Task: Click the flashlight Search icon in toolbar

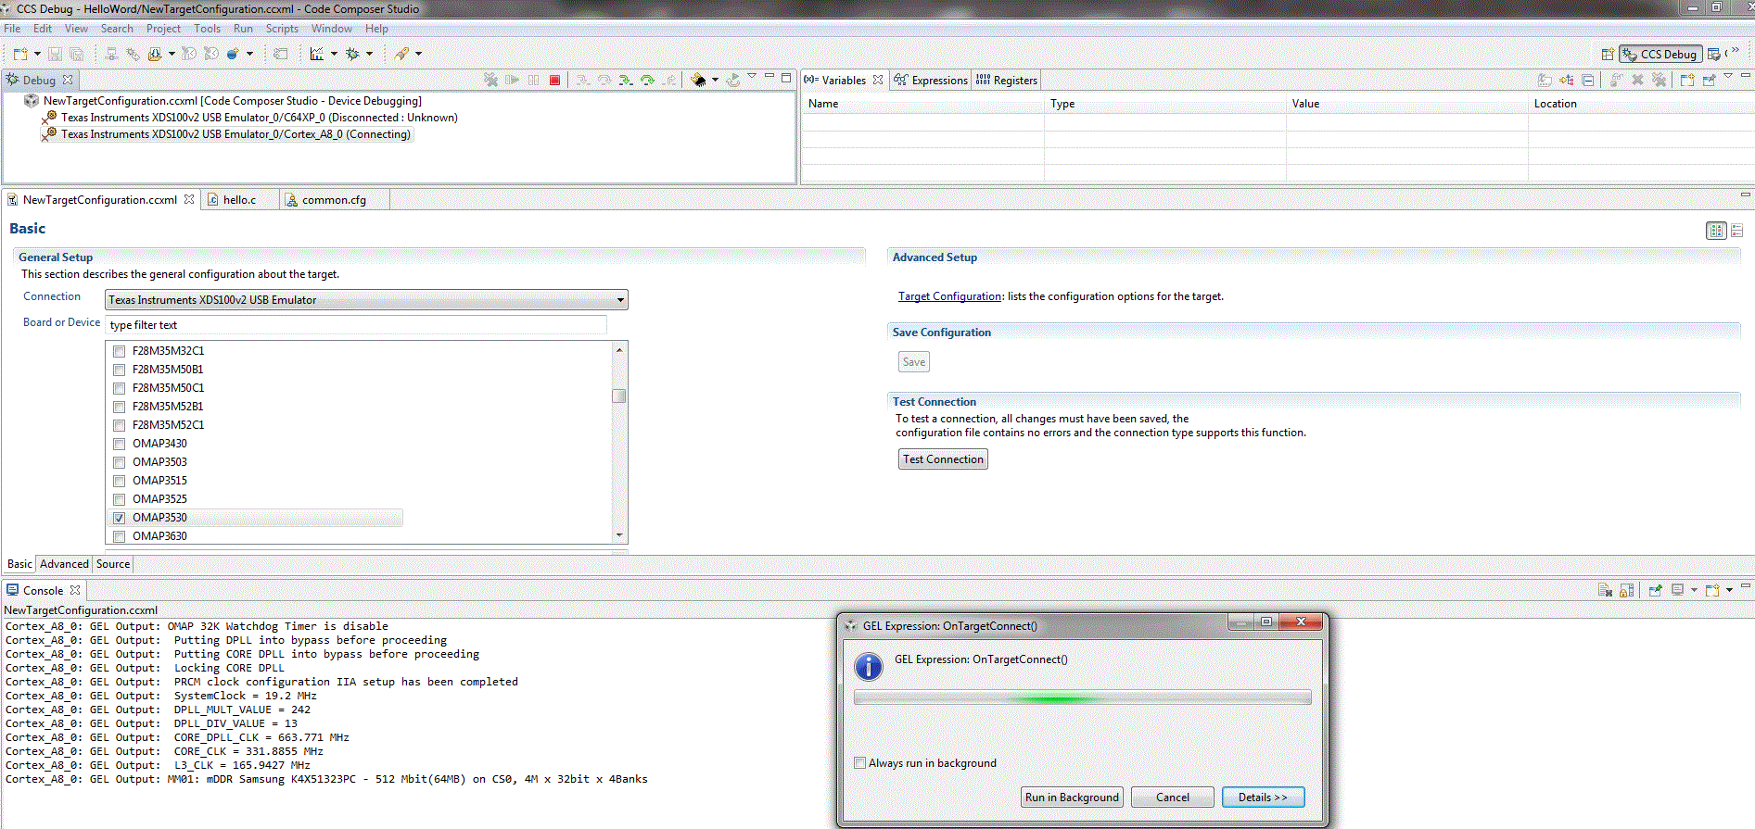Action: click(401, 54)
